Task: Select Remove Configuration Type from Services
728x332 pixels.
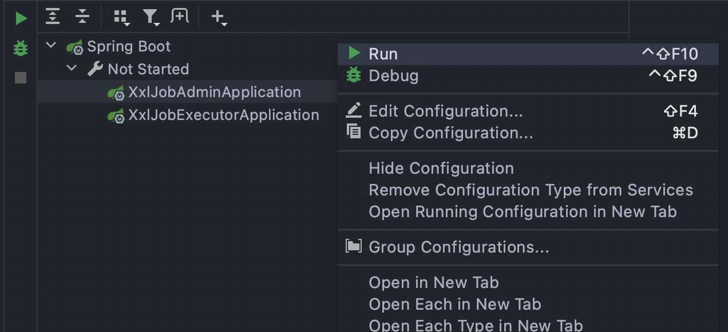Action: point(530,190)
